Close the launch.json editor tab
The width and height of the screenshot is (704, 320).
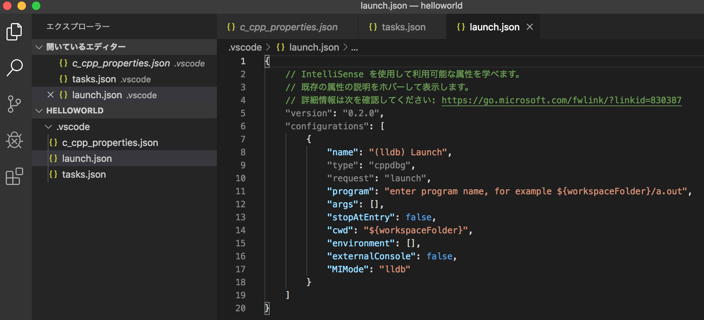click(530, 27)
